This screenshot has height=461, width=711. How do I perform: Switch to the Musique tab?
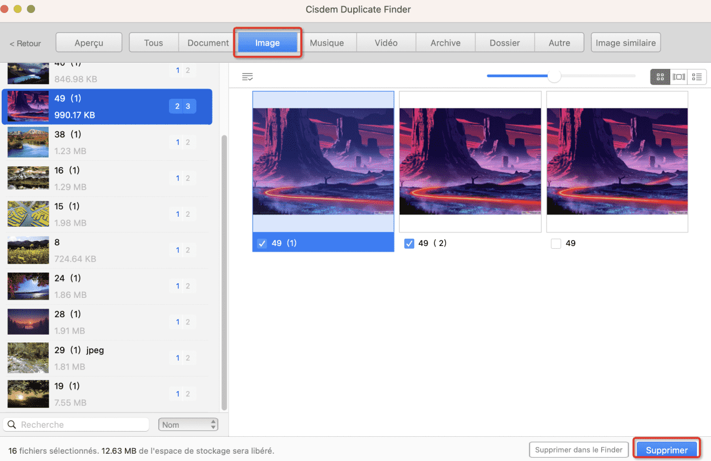[x=327, y=43]
